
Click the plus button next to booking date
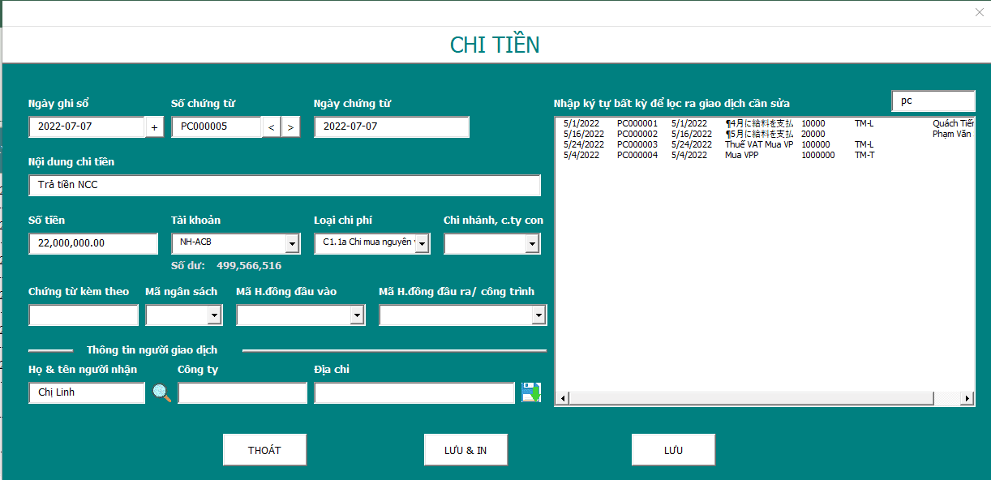155,127
